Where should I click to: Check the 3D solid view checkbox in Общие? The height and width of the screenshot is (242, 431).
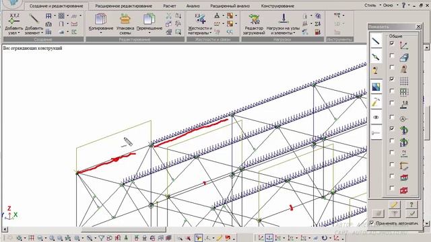(x=392, y=56)
